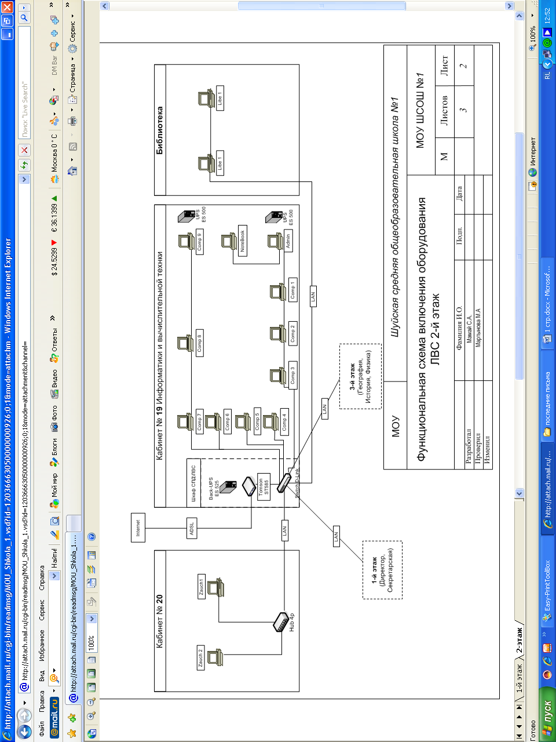
Task: Click the RSS feeds icon
Action: click(x=72, y=147)
